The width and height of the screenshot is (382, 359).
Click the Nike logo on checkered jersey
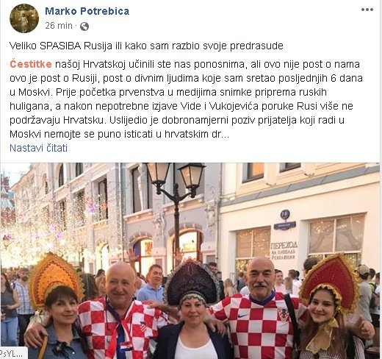click(242, 316)
